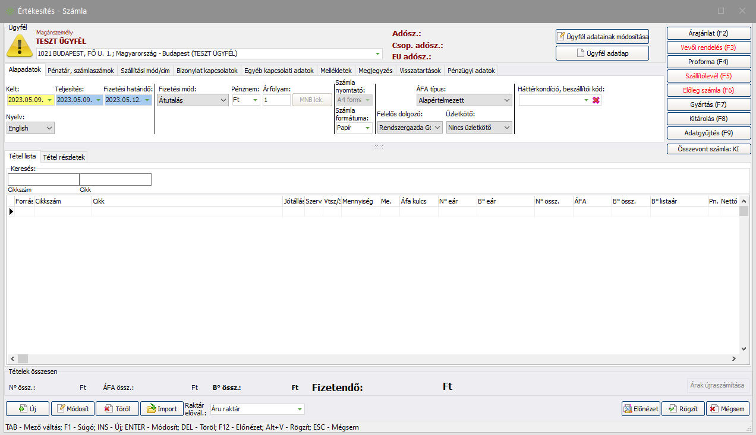756x435 pixels.
Task: Open the Ügyfél adatlap button
Action: (x=602, y=53)
